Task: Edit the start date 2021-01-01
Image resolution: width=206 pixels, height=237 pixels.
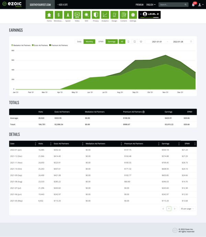Action: 157,42
